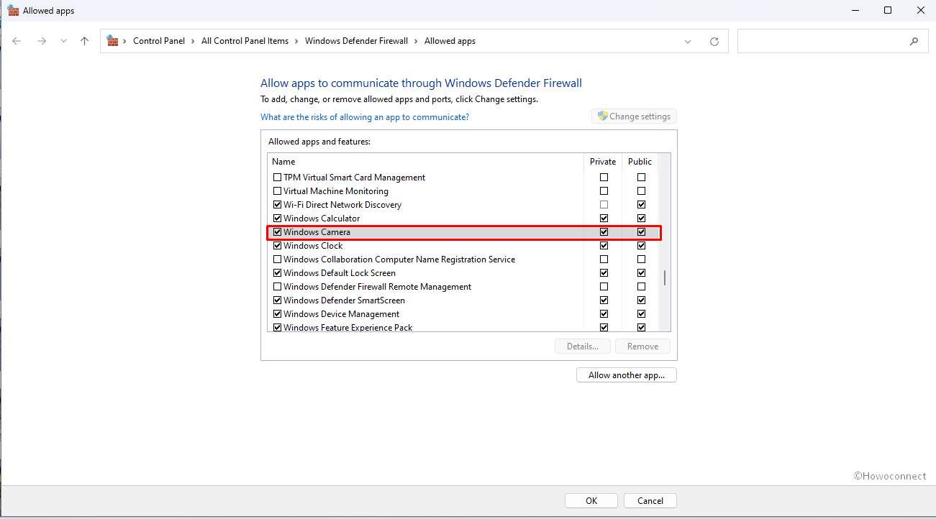The image size is (936, 519).
Task: Click the Details... button
Action: point(583,346)
